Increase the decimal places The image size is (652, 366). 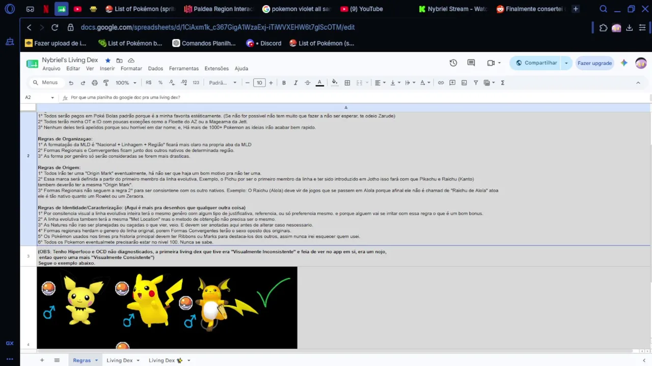(x=184, y=83)
